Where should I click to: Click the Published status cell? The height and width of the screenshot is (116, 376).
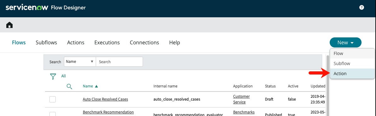273,114
